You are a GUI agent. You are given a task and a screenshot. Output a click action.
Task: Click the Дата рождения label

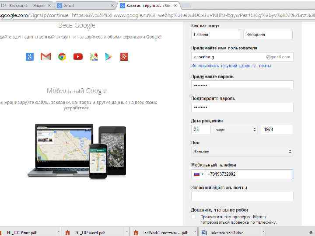pyautogui.click(x=207, y=121)
